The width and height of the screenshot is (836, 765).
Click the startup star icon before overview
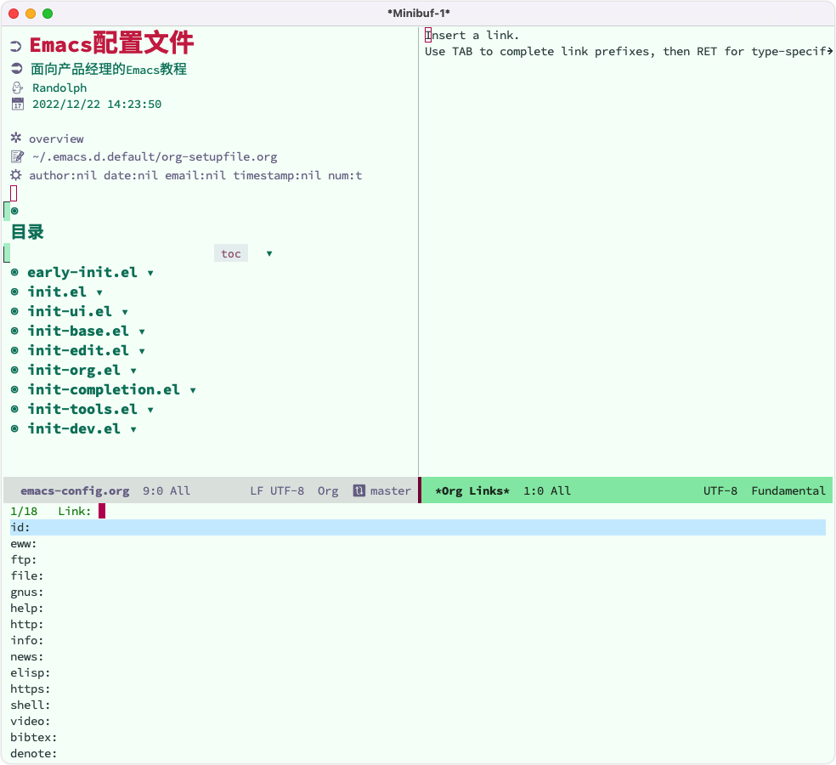16,139
